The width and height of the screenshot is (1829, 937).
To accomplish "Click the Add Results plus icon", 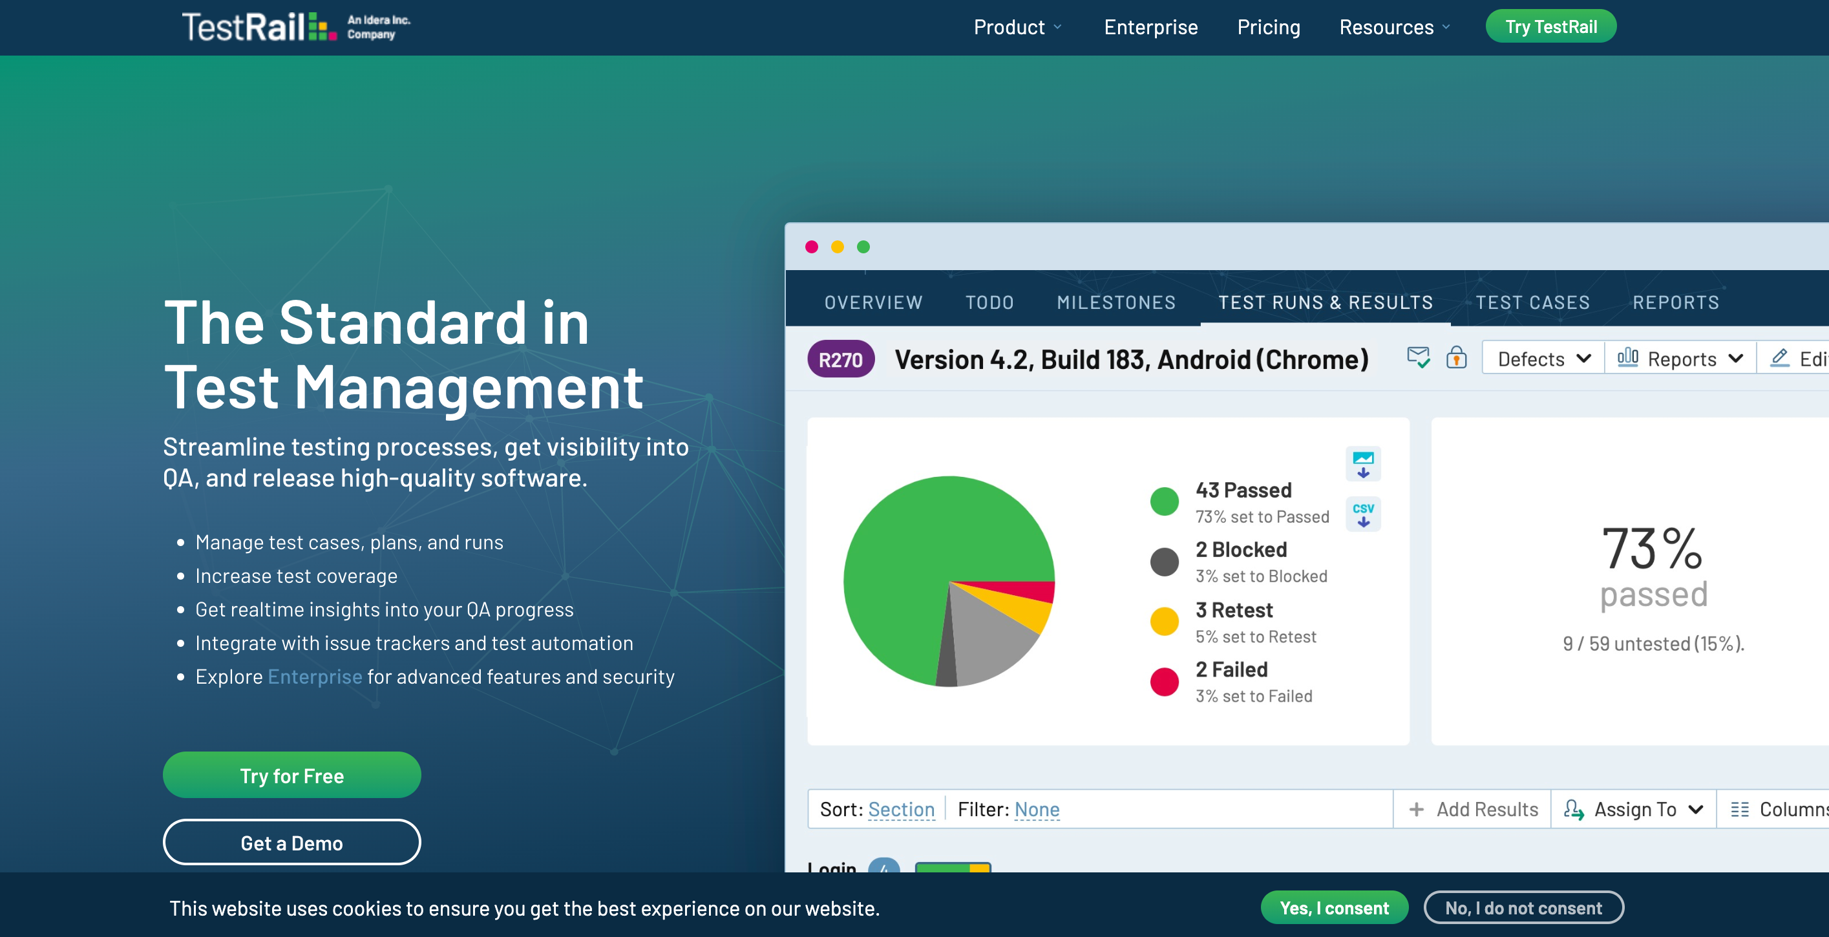I will (x=1419, y=809).
